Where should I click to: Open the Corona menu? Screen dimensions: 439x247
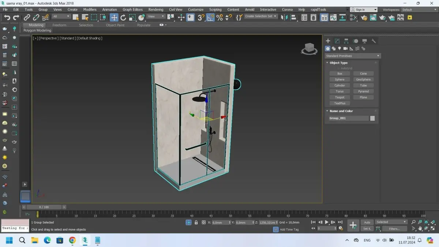point(287,10)
